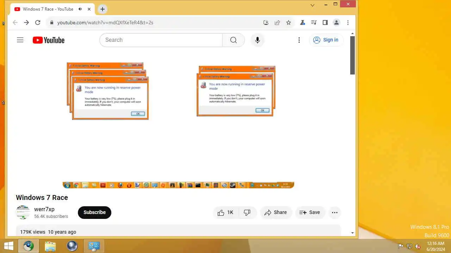
Task: Open the network tray icon
Action: click(x=409, y=246)
